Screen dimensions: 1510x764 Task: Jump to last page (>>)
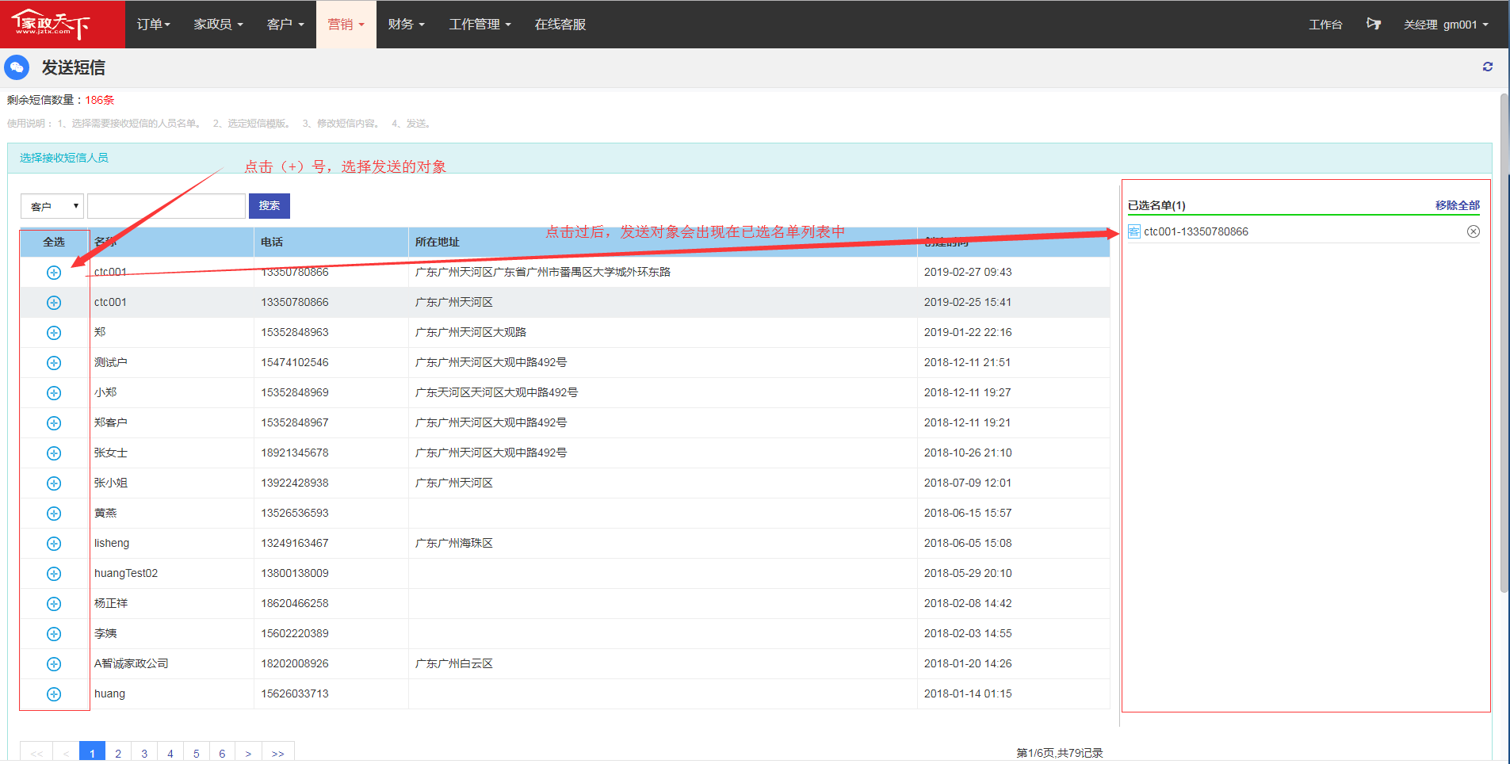point(277,753)
